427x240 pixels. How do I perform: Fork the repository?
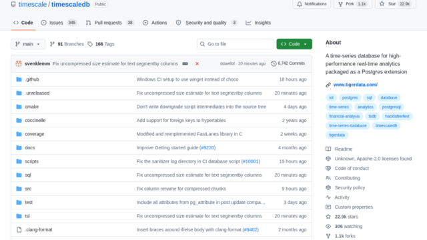coord(353,4)
